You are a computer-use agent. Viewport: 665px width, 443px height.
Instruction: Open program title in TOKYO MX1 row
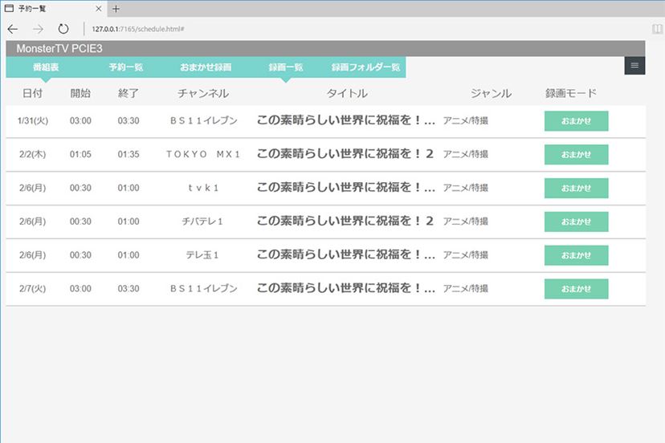pyautogui.click(x=345, y=153)
